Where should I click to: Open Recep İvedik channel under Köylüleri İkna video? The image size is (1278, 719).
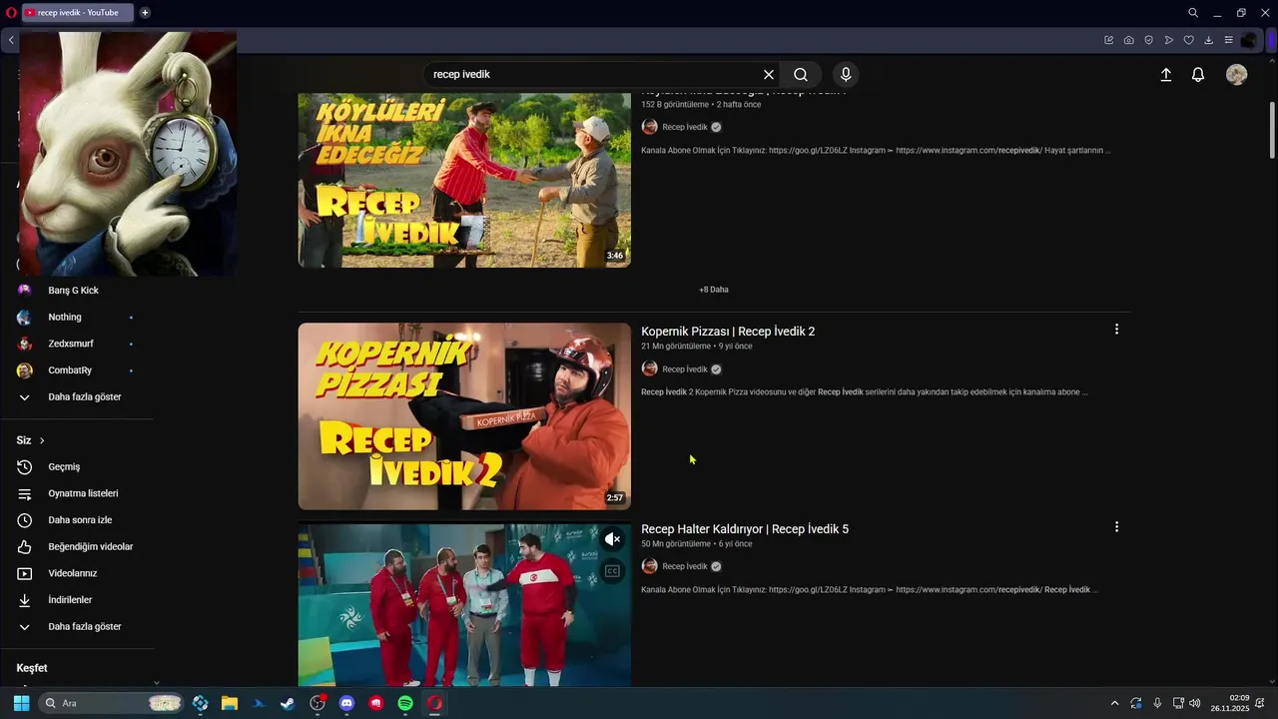click(684, 127)
